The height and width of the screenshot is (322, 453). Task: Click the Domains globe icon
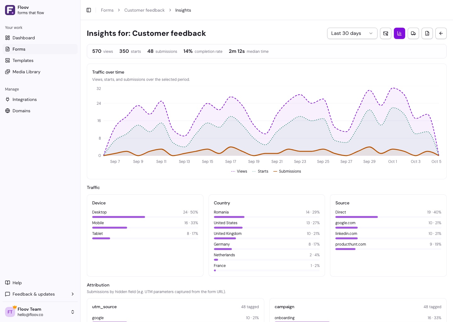[x=8, y=111]
